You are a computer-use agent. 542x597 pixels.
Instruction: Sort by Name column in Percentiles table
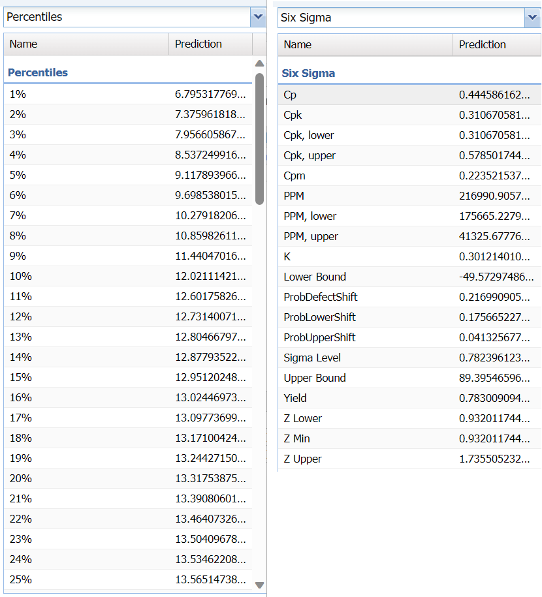[86, 44]
